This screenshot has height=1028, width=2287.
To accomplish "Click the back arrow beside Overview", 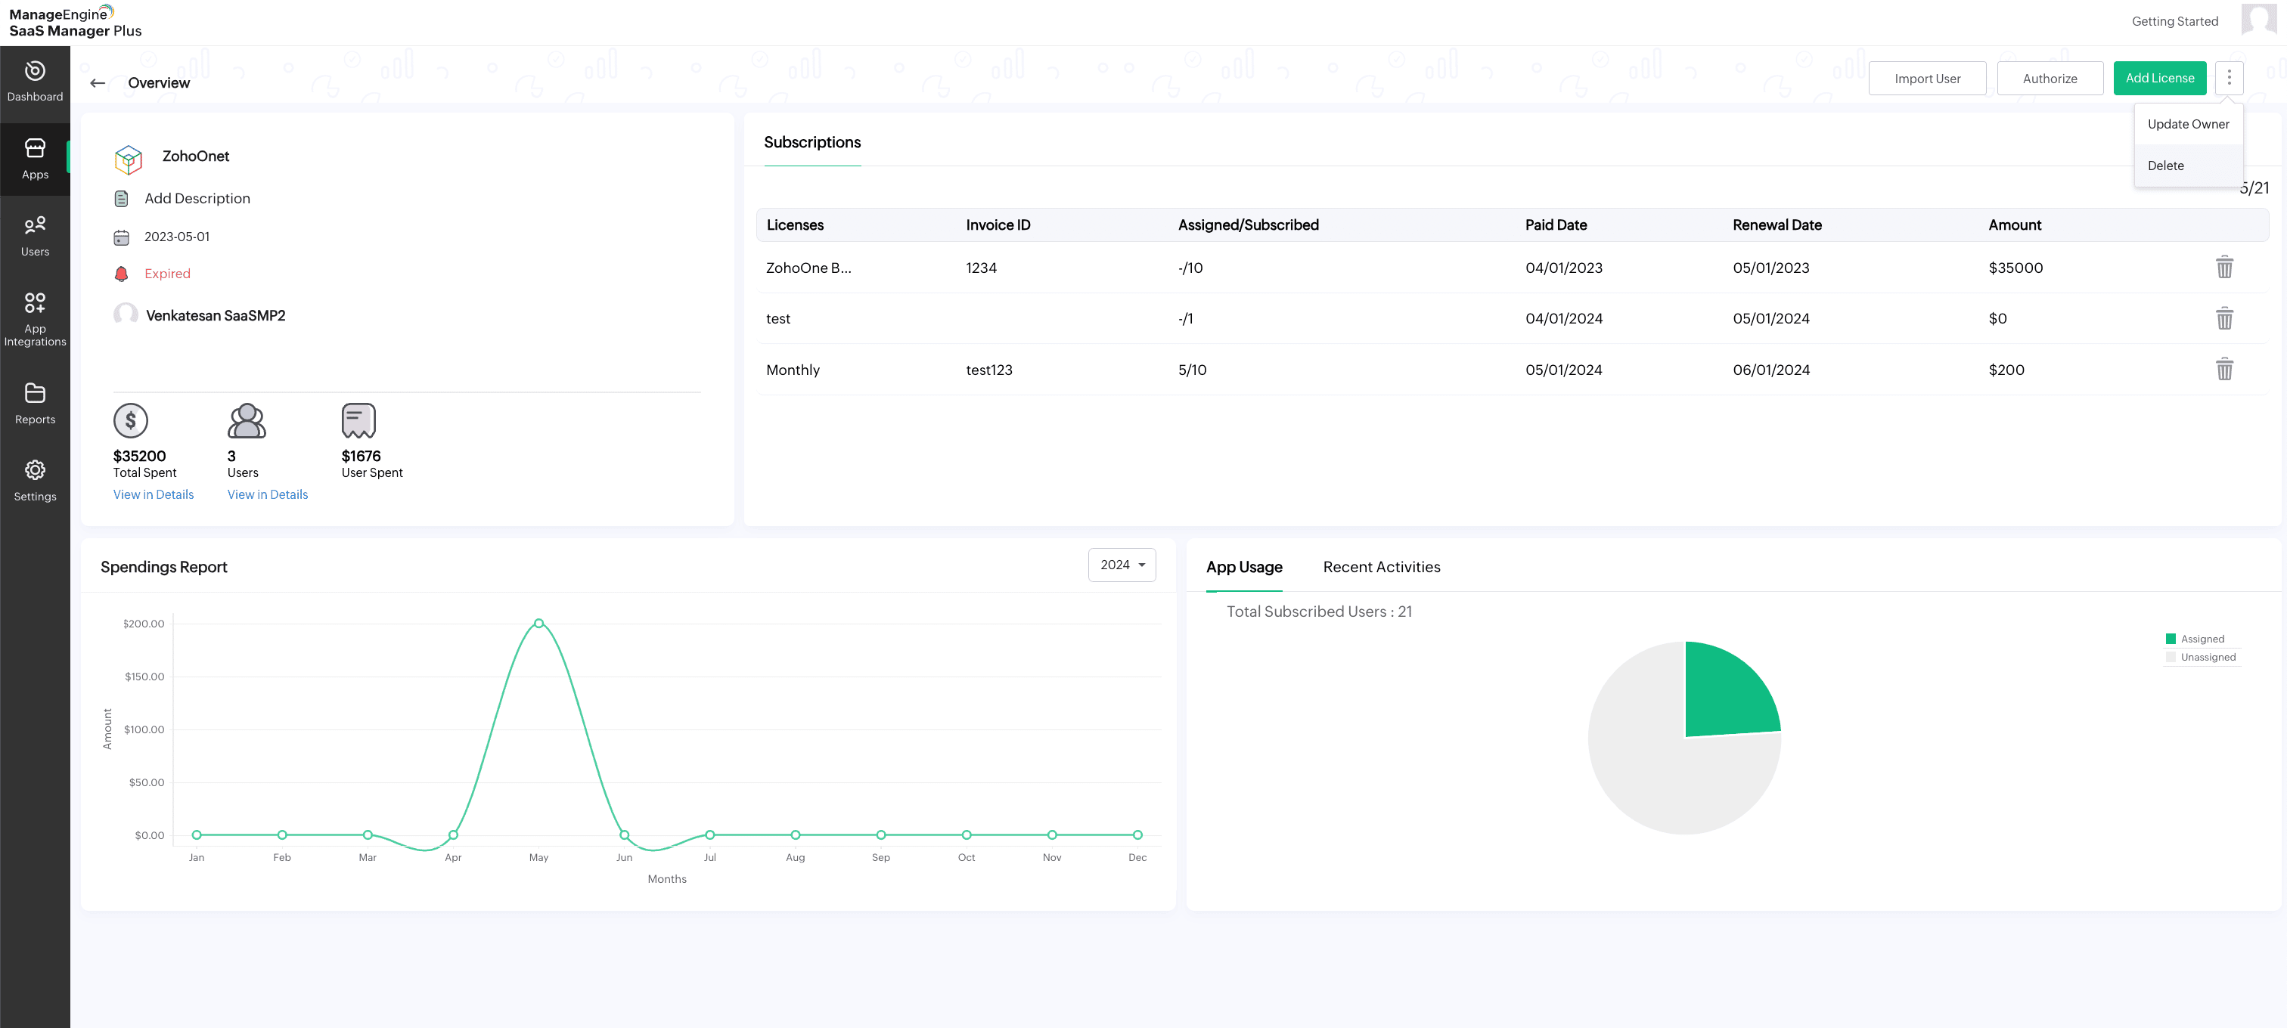I will (x=98, y=82).
